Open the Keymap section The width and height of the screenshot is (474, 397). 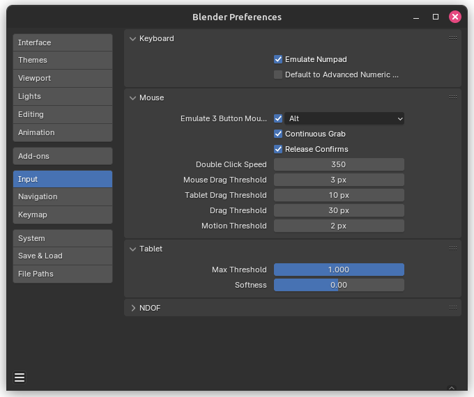pyautogui.click(x=63, y=215)
